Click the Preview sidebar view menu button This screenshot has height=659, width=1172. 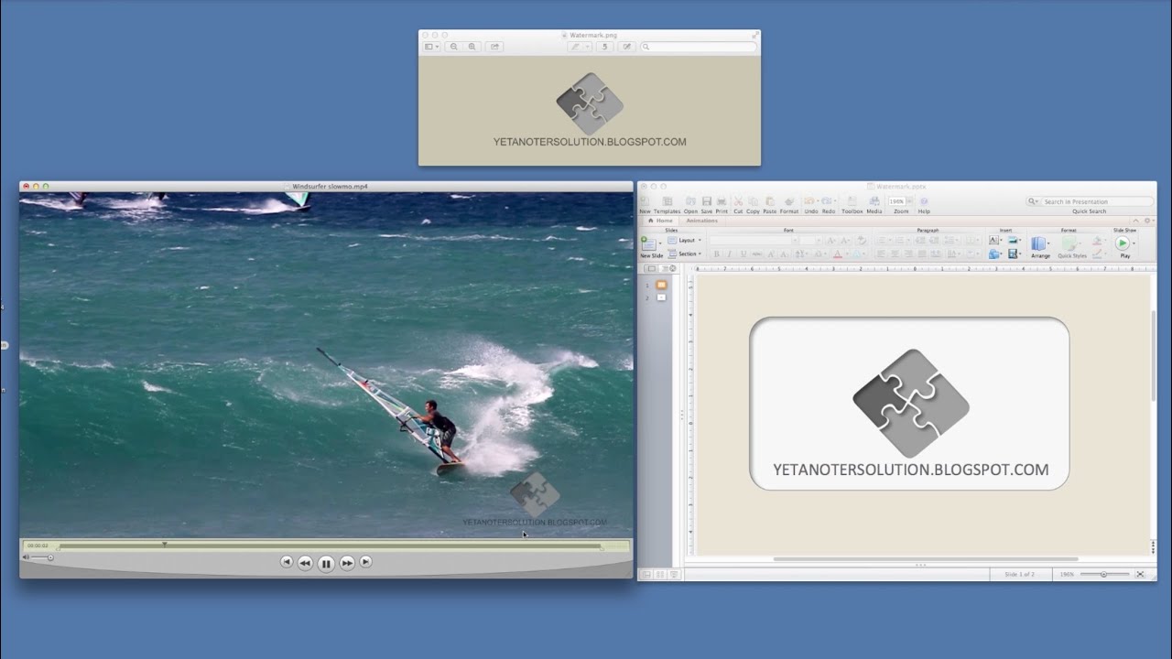(x=431, y=47)
